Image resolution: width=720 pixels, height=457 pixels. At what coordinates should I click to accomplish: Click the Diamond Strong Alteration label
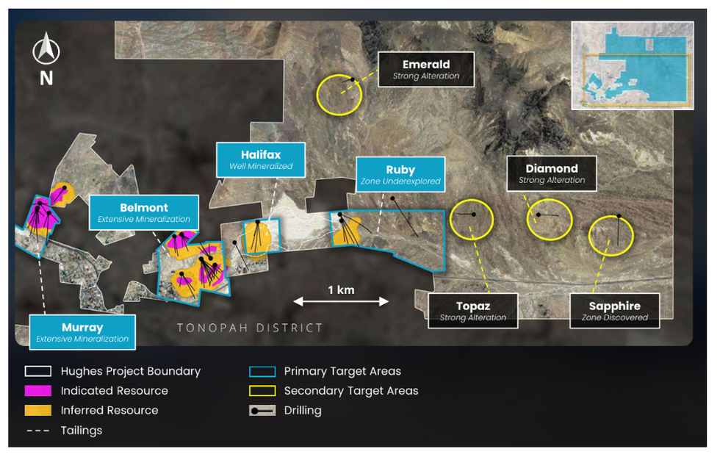(x=552, y=173)
